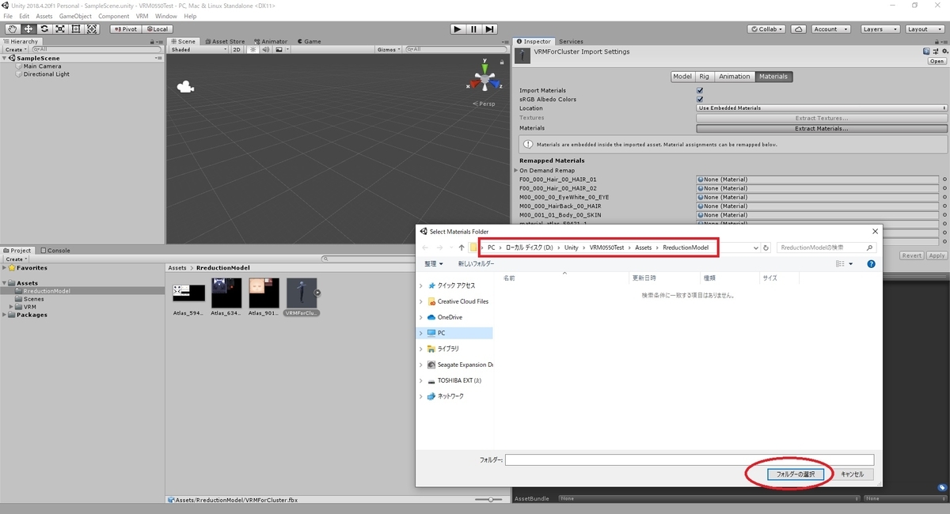Click the Play button
This screenshot has height=514, width=950.
pos(458,29)
